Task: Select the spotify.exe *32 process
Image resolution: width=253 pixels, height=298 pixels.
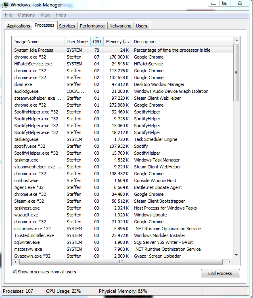Action: pyautogui.click(x=123, y=146)
